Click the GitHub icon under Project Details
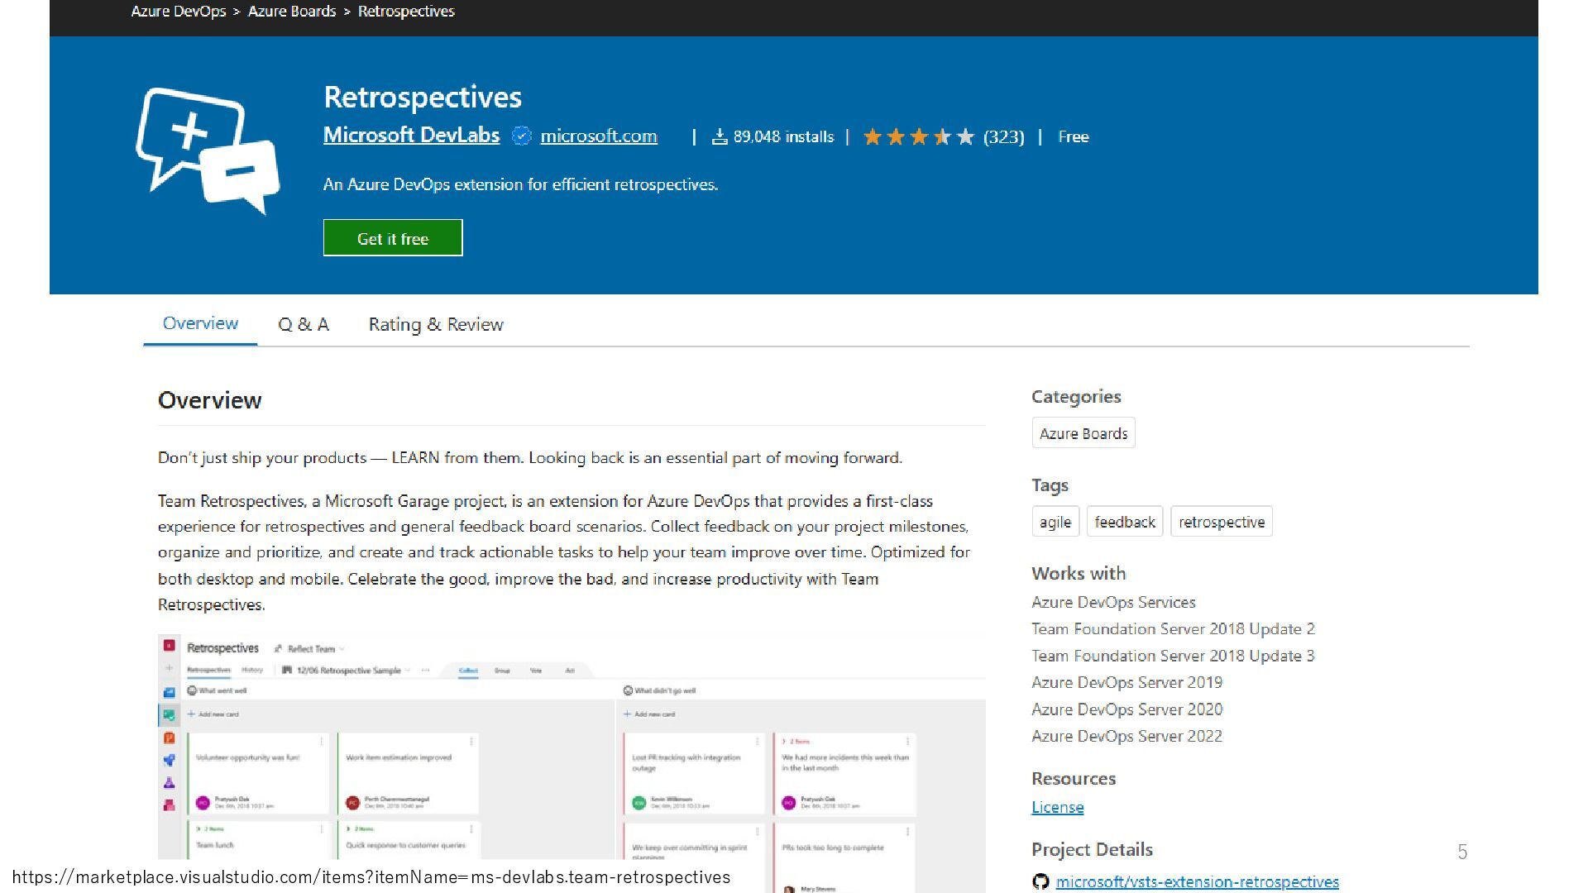 1040,881
